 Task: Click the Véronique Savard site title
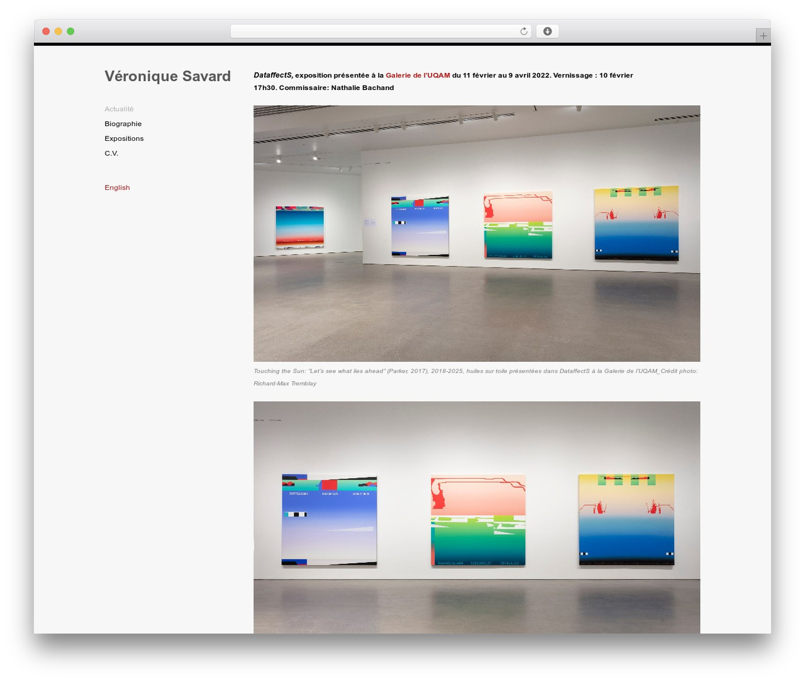168,76
